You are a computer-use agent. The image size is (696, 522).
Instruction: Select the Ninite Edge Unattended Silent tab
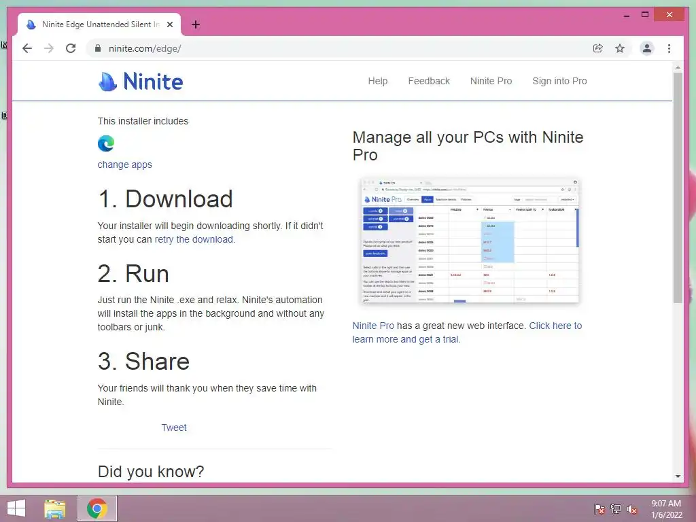99,24
